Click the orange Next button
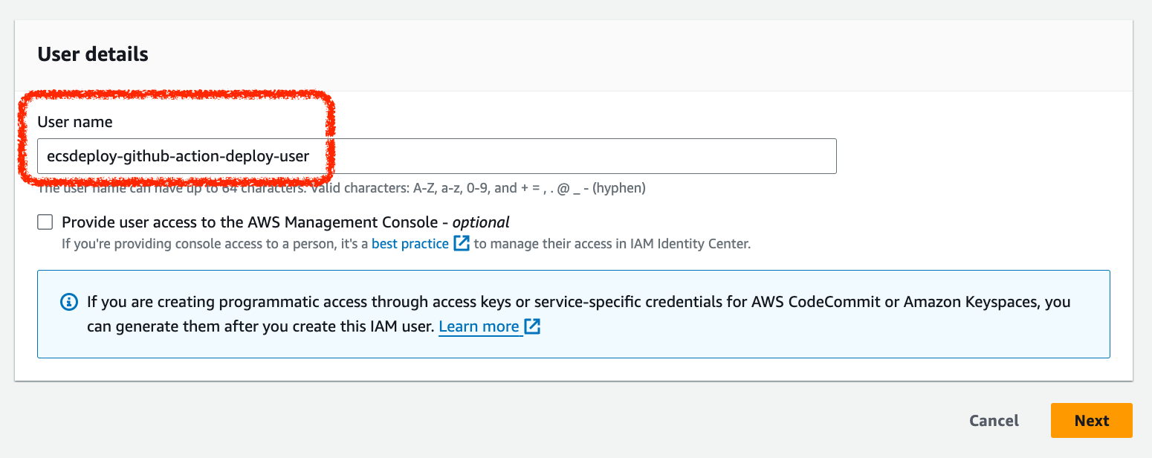The width and height of the screenshot is (1152, 458). point(1091,420)
